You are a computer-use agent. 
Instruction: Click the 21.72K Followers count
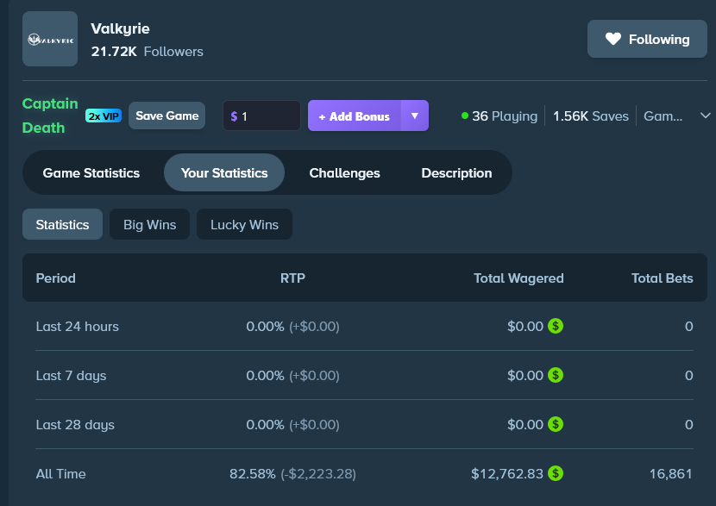[x=147, y=52]
